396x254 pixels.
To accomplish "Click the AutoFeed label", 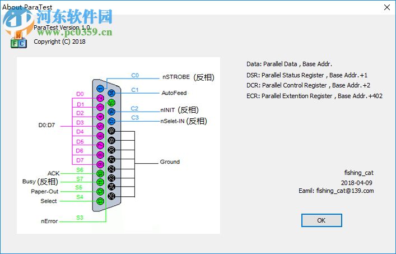I will click(x=174, y=93).
